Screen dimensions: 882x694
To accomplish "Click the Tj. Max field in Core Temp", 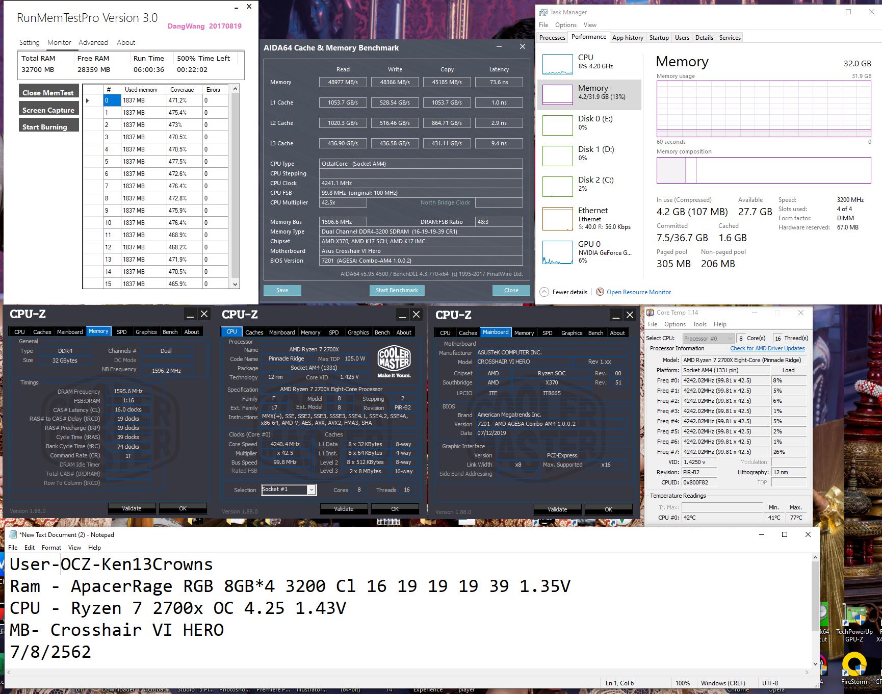I will click(722, 507).
